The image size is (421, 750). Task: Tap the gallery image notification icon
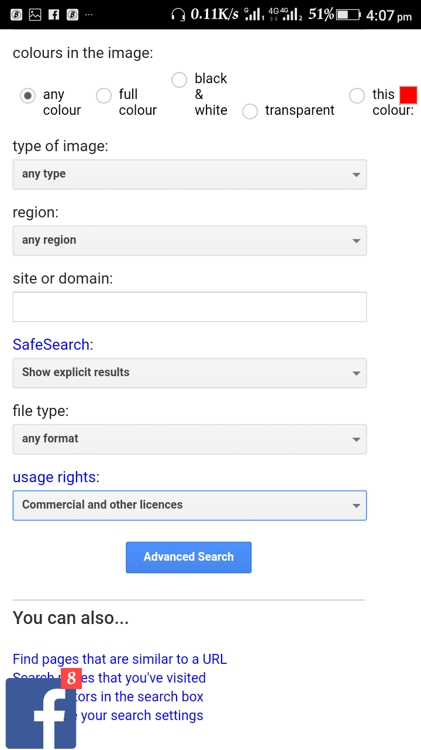[35, 15]
